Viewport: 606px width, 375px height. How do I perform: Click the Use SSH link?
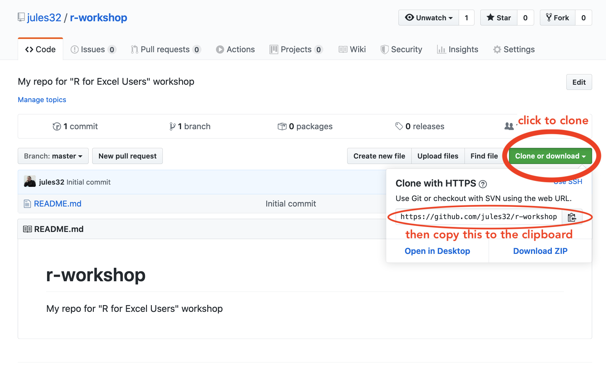tap(568, 182)
